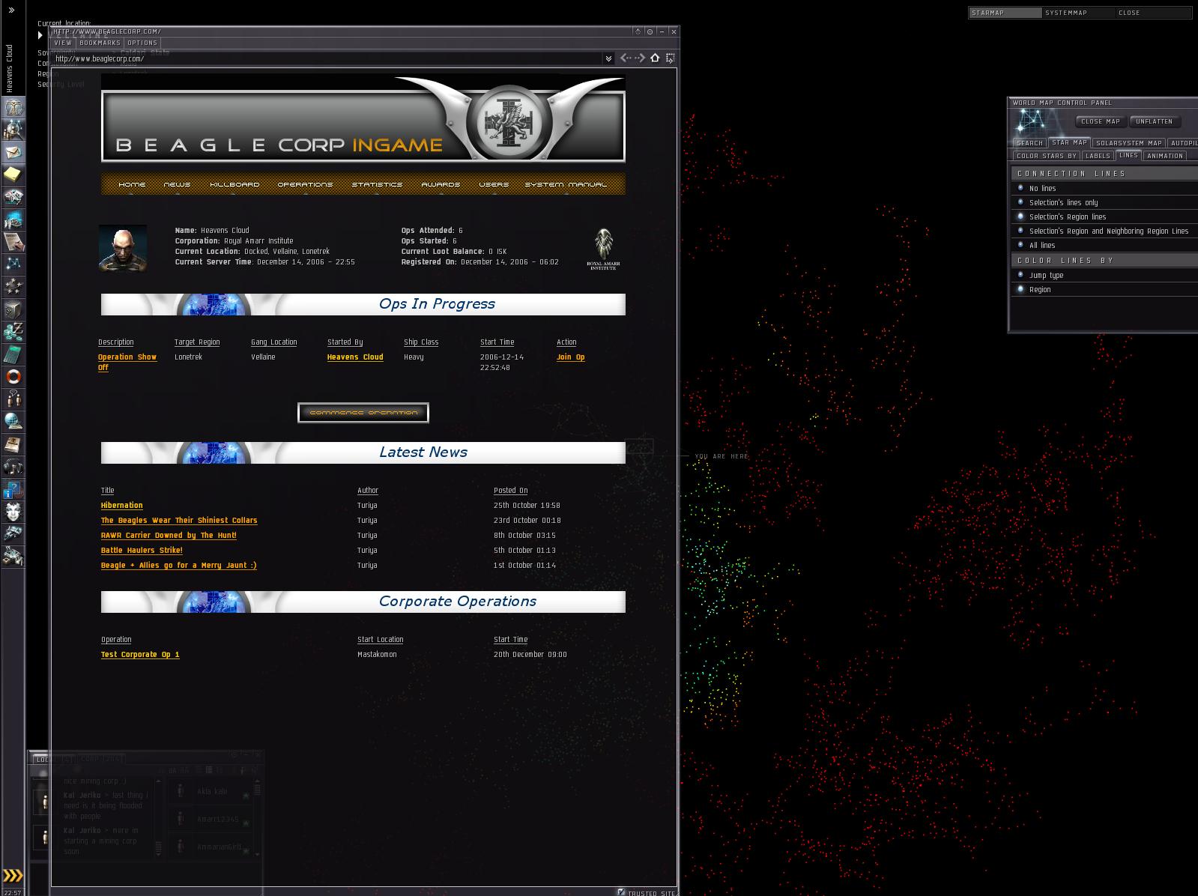The width and height of the screenshot is (1198, 896).
Task: Click the white face sidebar icon
Action: coord(13,512)
